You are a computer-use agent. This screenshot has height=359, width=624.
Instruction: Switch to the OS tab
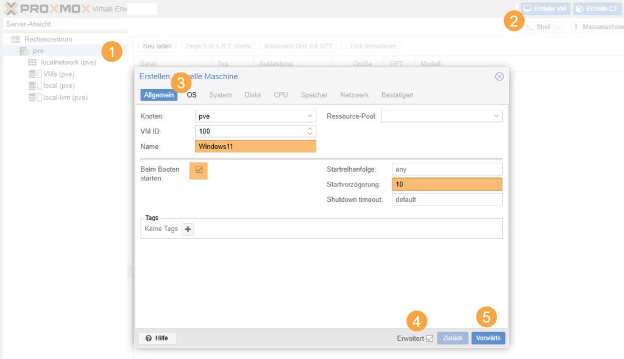pyautogui.click(x=191, y=95)
